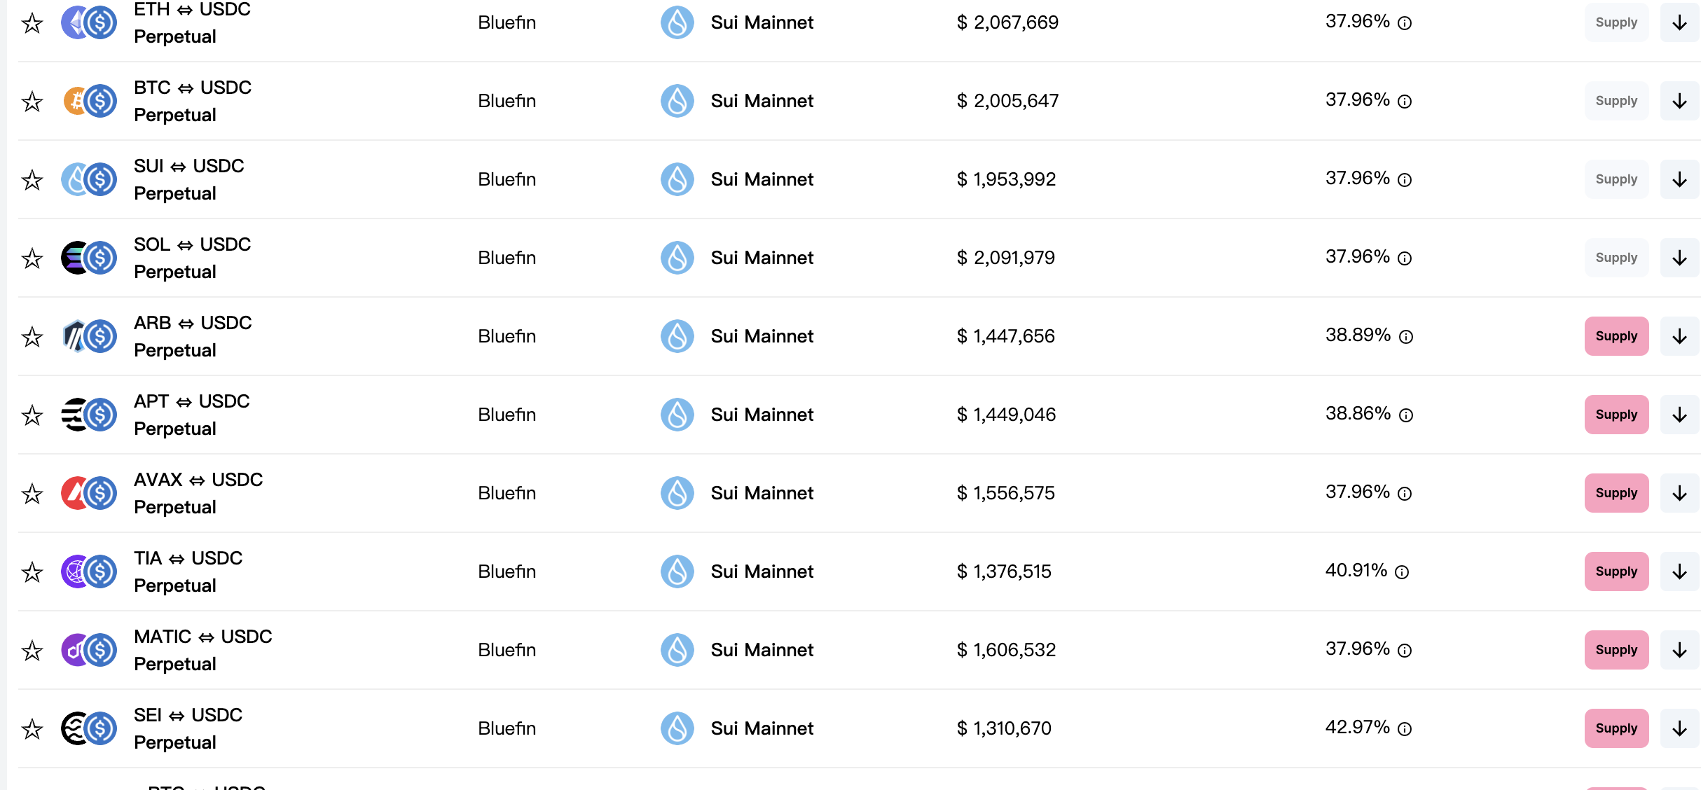This screenshot has height=790, width=1708.
Task: Click the disabled Supply button for SOL
Action: pyautogui.click(x=1616, y=258)
